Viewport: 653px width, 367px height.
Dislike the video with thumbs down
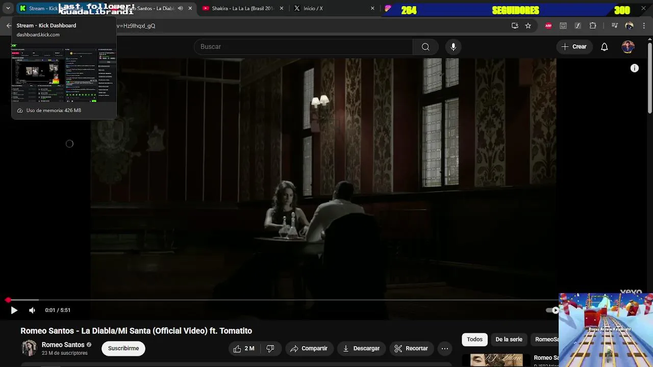click(x=270, y=349)
